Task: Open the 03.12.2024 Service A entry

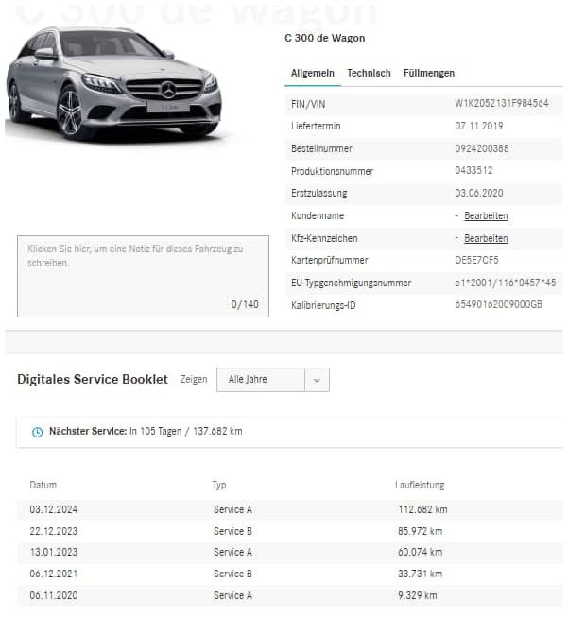Action: (284, 510)
